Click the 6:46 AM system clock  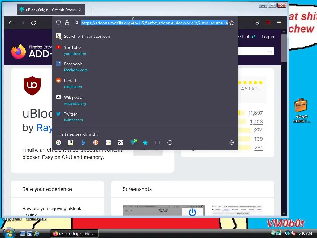[x=305, y=233]
